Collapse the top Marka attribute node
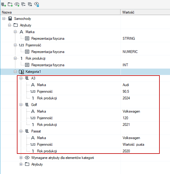170x174 pixels. tap(15, 32)
